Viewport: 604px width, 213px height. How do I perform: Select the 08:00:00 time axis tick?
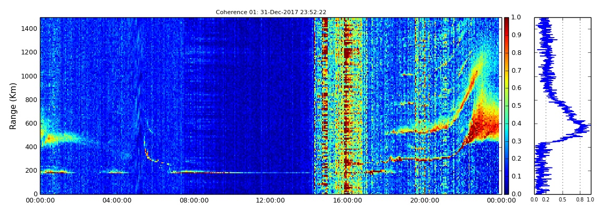coord(194,200)
